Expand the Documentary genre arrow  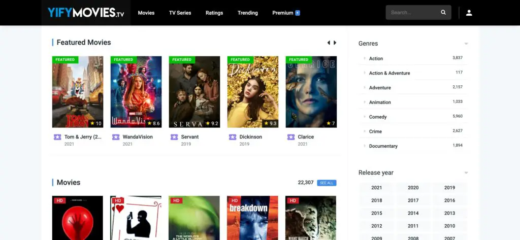point(365,146)
